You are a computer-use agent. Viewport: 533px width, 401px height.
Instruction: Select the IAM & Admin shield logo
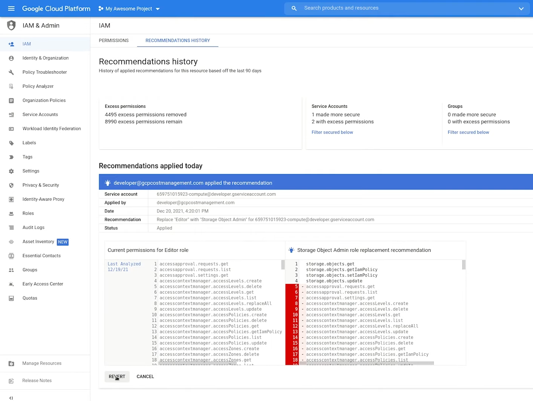(x=11, y=25)
